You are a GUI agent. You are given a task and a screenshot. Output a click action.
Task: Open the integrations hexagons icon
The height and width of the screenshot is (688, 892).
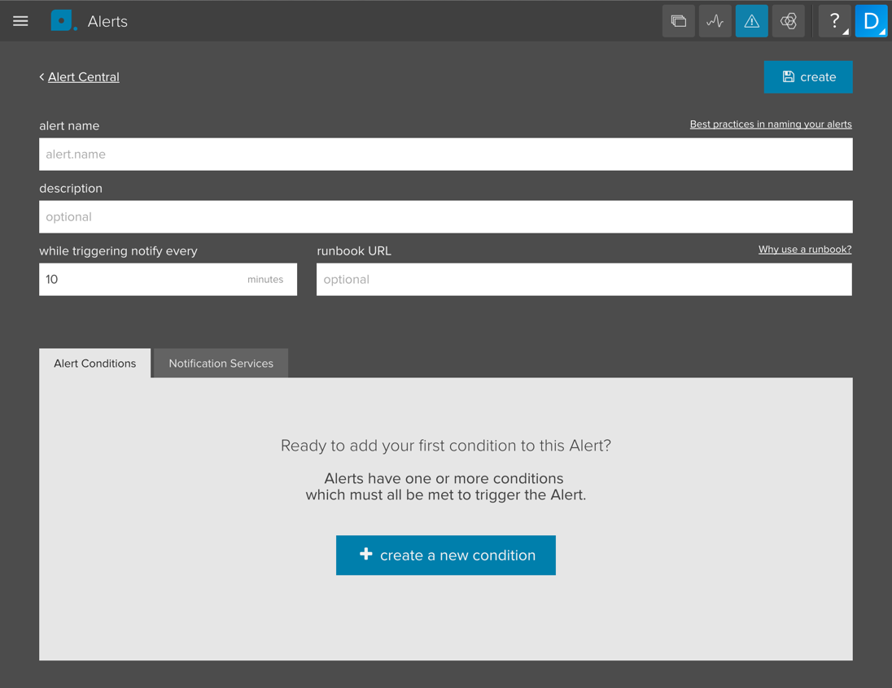(788, 21)
